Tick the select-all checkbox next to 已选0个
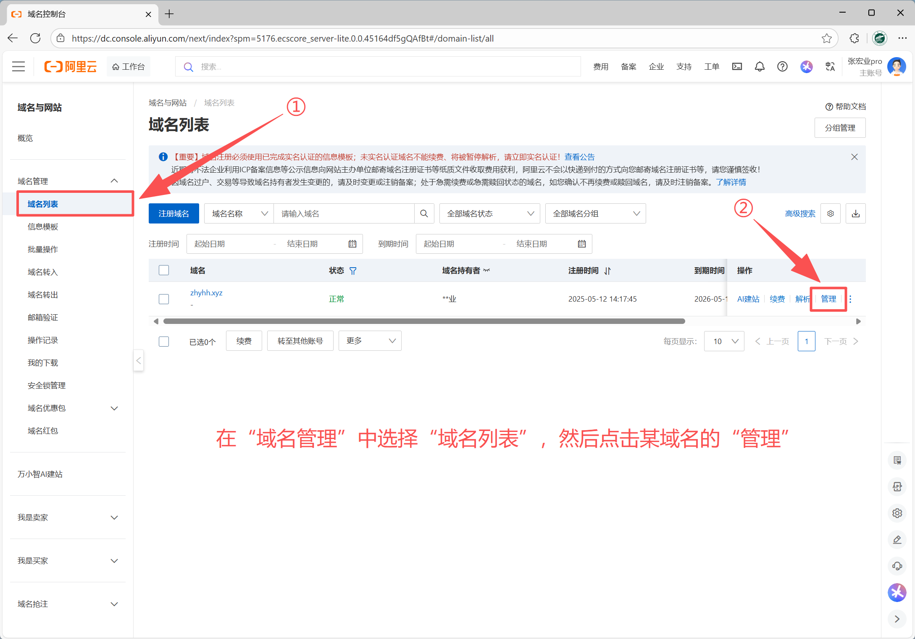915x639 pixels. pyautogui.click(x=163, y=341)
